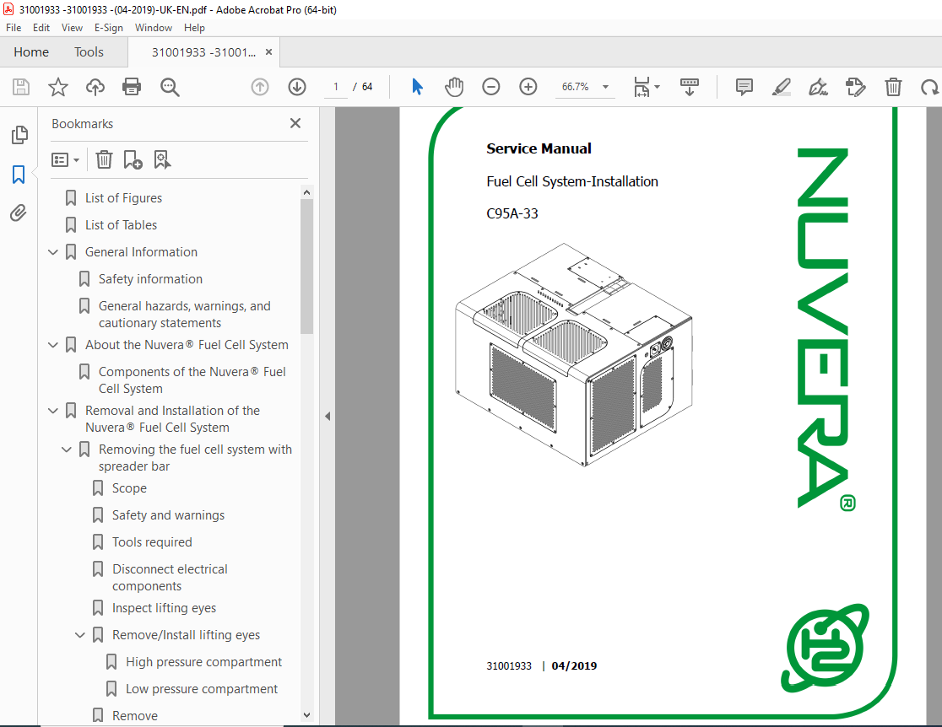
Task: Add file to starred favorites
Action: (x=58, y=87)
